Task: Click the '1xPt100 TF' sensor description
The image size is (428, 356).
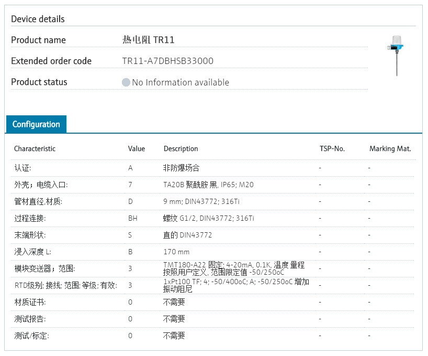Action: click(x=236, y=285)
